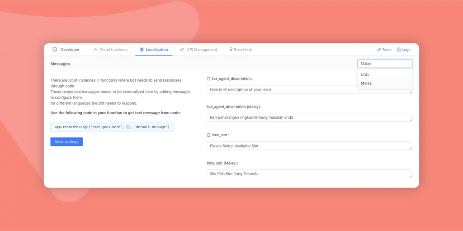Click the Cloud functions code icon
Screen dimensions: 463x231
(95, 50)
